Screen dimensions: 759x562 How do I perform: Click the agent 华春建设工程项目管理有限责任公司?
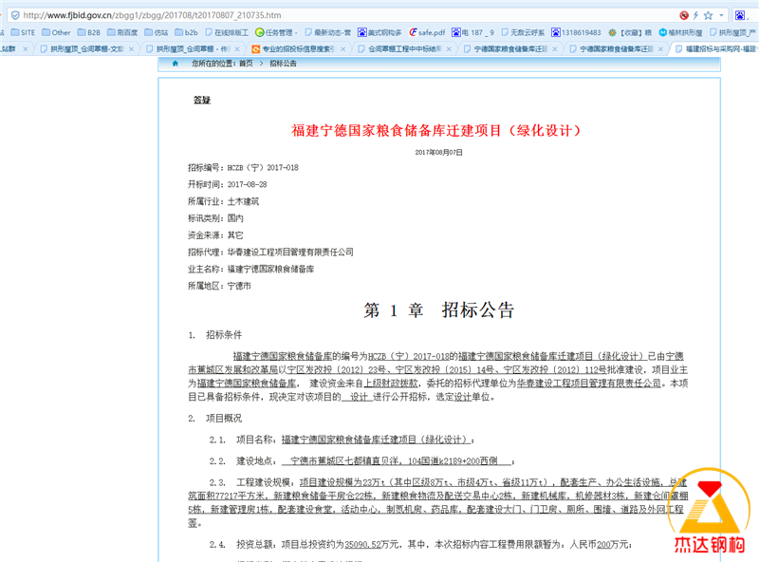pyautogui.click(x=290, y=252)
